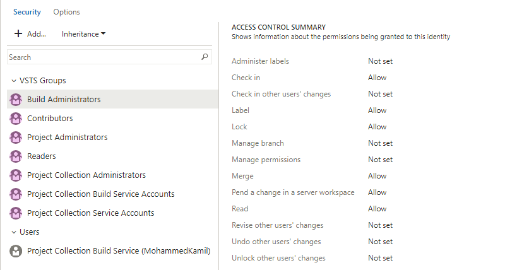The width and height of the screenshot is (517, 270).
Task: Click the Project Collection Administrators group icon
Action: [16, 175]
